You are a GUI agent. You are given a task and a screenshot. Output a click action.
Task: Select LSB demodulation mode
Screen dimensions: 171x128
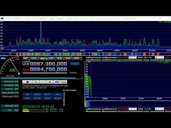click(x=52, y=58)
